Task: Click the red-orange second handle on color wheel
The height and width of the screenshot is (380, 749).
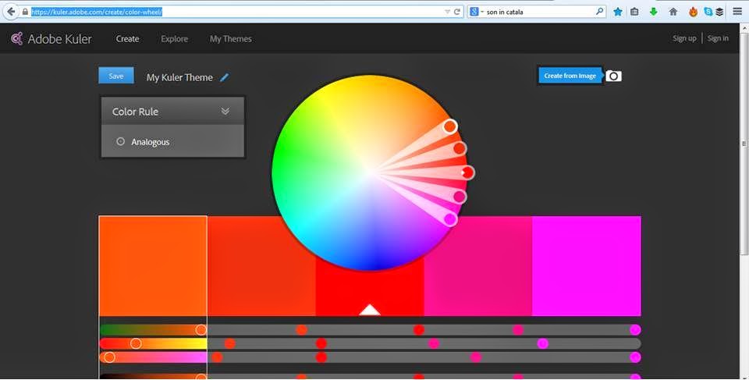Action: click(459, 148)
